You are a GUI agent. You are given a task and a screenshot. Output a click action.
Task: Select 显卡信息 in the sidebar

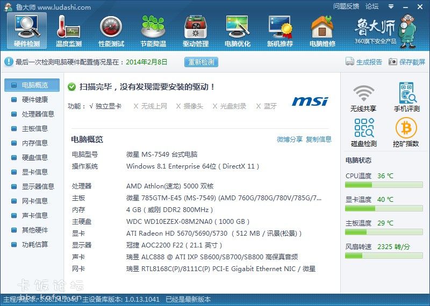pos(32,172)
